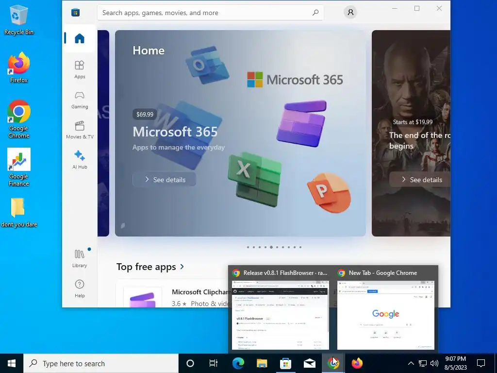Click See details on the movie banner
The image size is (497, 373).
[420, 180]
